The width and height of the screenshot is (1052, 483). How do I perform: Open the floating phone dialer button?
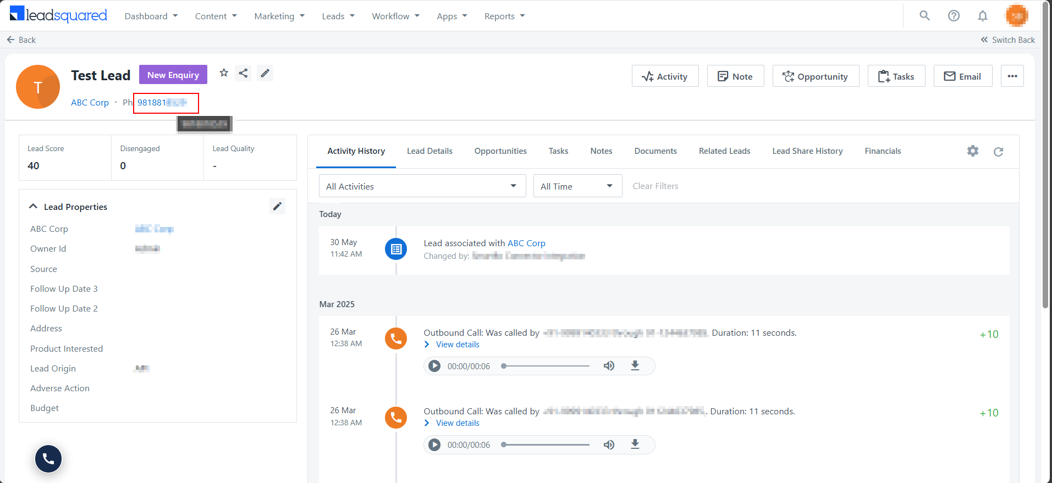pos(48,459)
